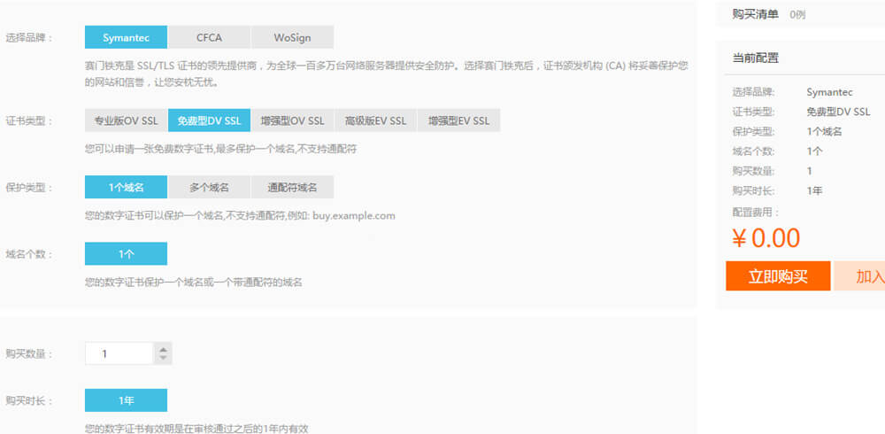Select 专业版OV SSL certificate type

click(x=126, y=120)
